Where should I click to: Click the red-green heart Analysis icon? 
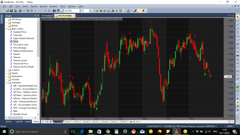(x=101, y=11)
